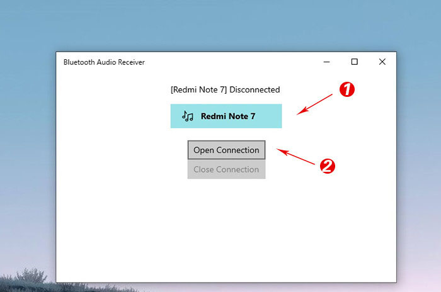Click the "[Redmi Note 7] Disconnected" status text
This screenshot has height=292, width=441.
(226, 89)
